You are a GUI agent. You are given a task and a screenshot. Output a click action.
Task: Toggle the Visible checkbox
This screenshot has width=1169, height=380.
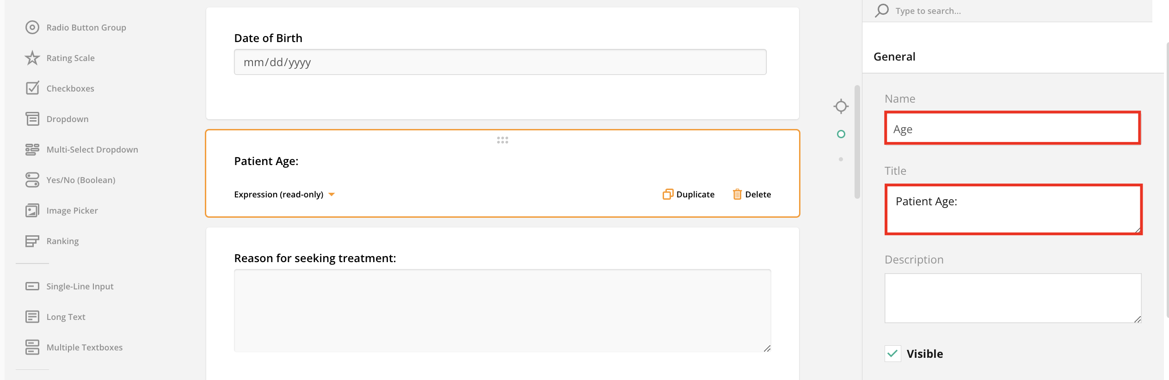coord(892,354)
